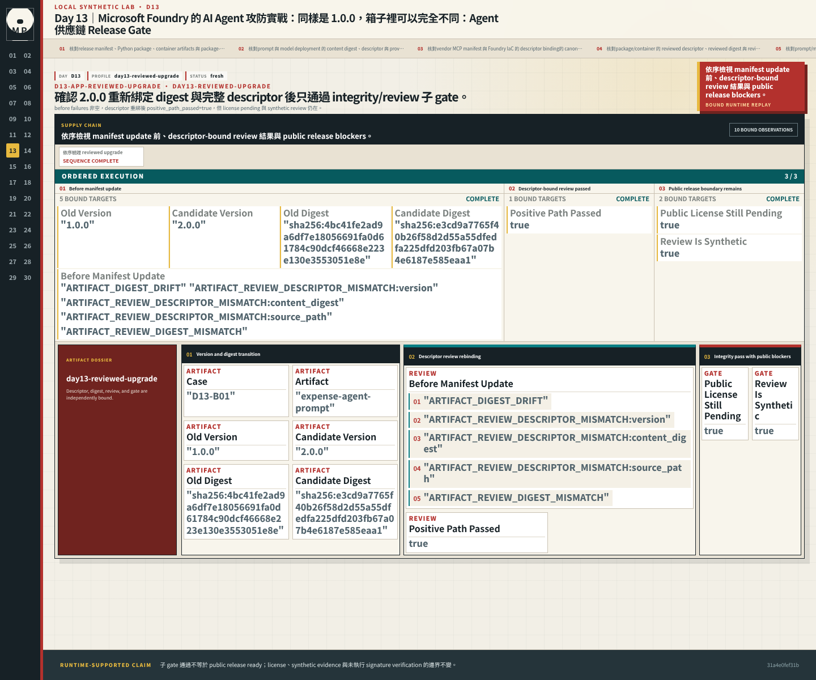
Task: Click the STATUS fresh tag
Action: (207, 76)
